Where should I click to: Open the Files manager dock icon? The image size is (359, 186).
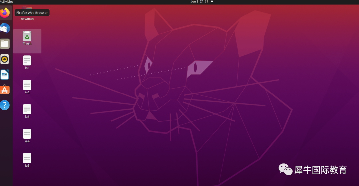5,44
